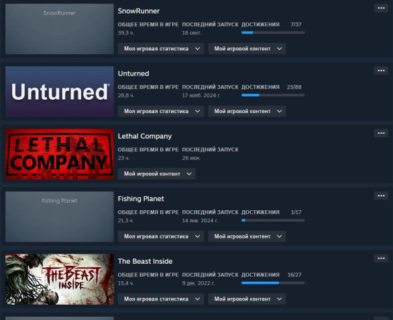Expand Fishing Planet's Моя игровая статистика dropdown
The image size is (393, 320).
point(161,236)
